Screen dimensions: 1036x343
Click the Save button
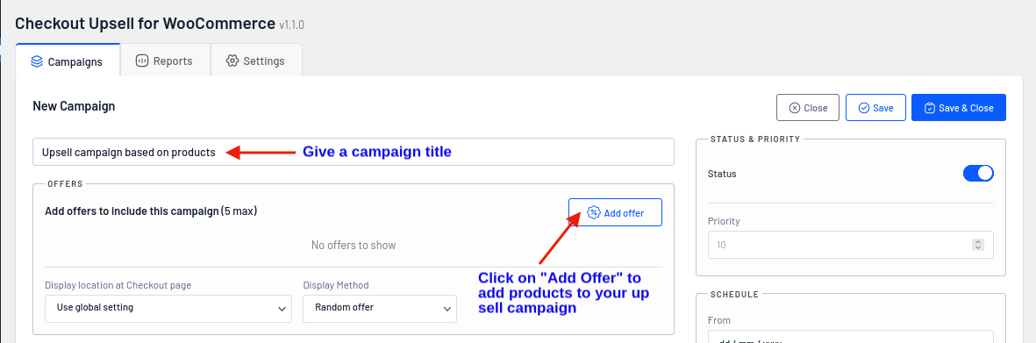[x=875, y=108]
